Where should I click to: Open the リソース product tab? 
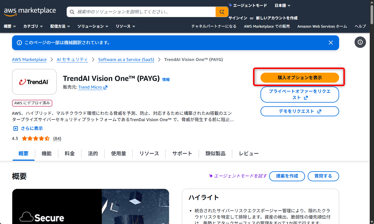[149, 154]
